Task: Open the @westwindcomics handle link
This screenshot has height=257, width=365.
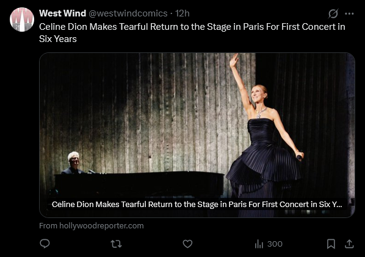Action: 128,13
